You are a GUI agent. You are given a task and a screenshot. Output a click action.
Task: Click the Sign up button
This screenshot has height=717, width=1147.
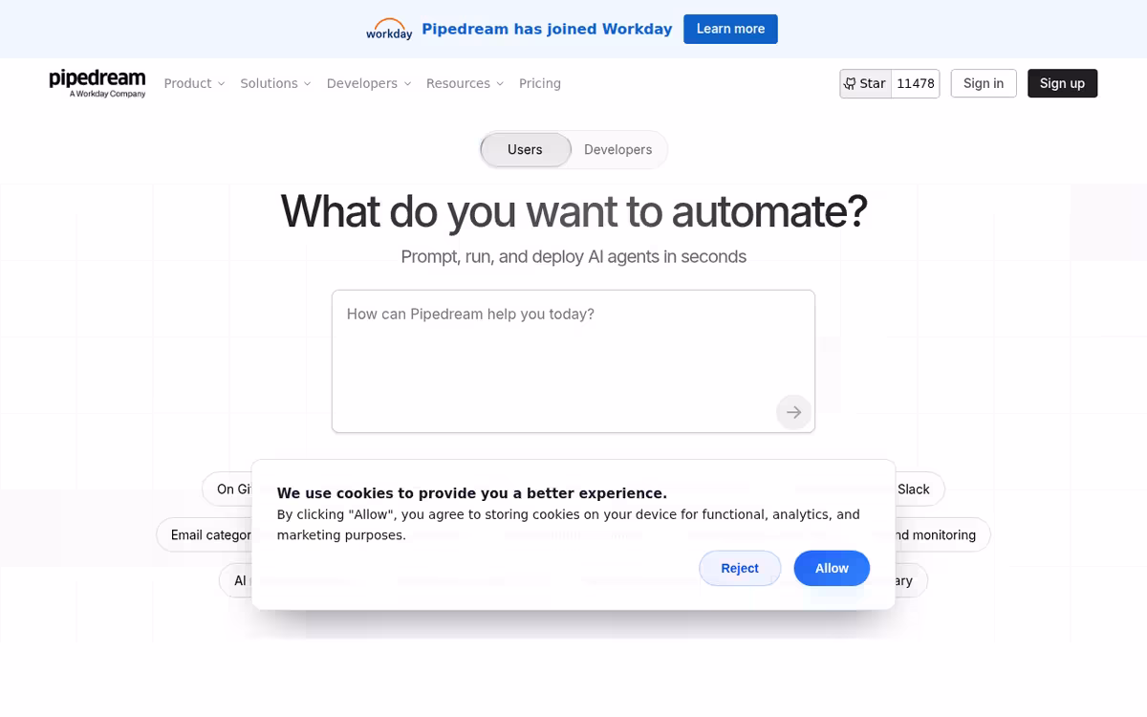coord(1062,83)
